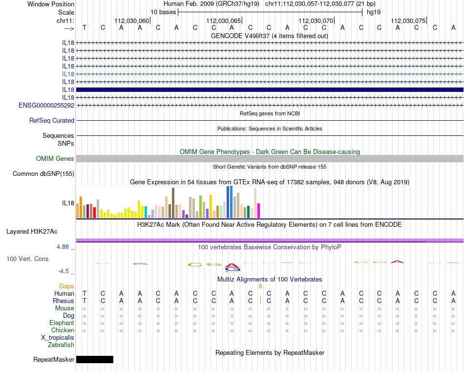The image size is (464, 371).
Task: Click the black RepeatMasker element block
Action: coord(95,359)
